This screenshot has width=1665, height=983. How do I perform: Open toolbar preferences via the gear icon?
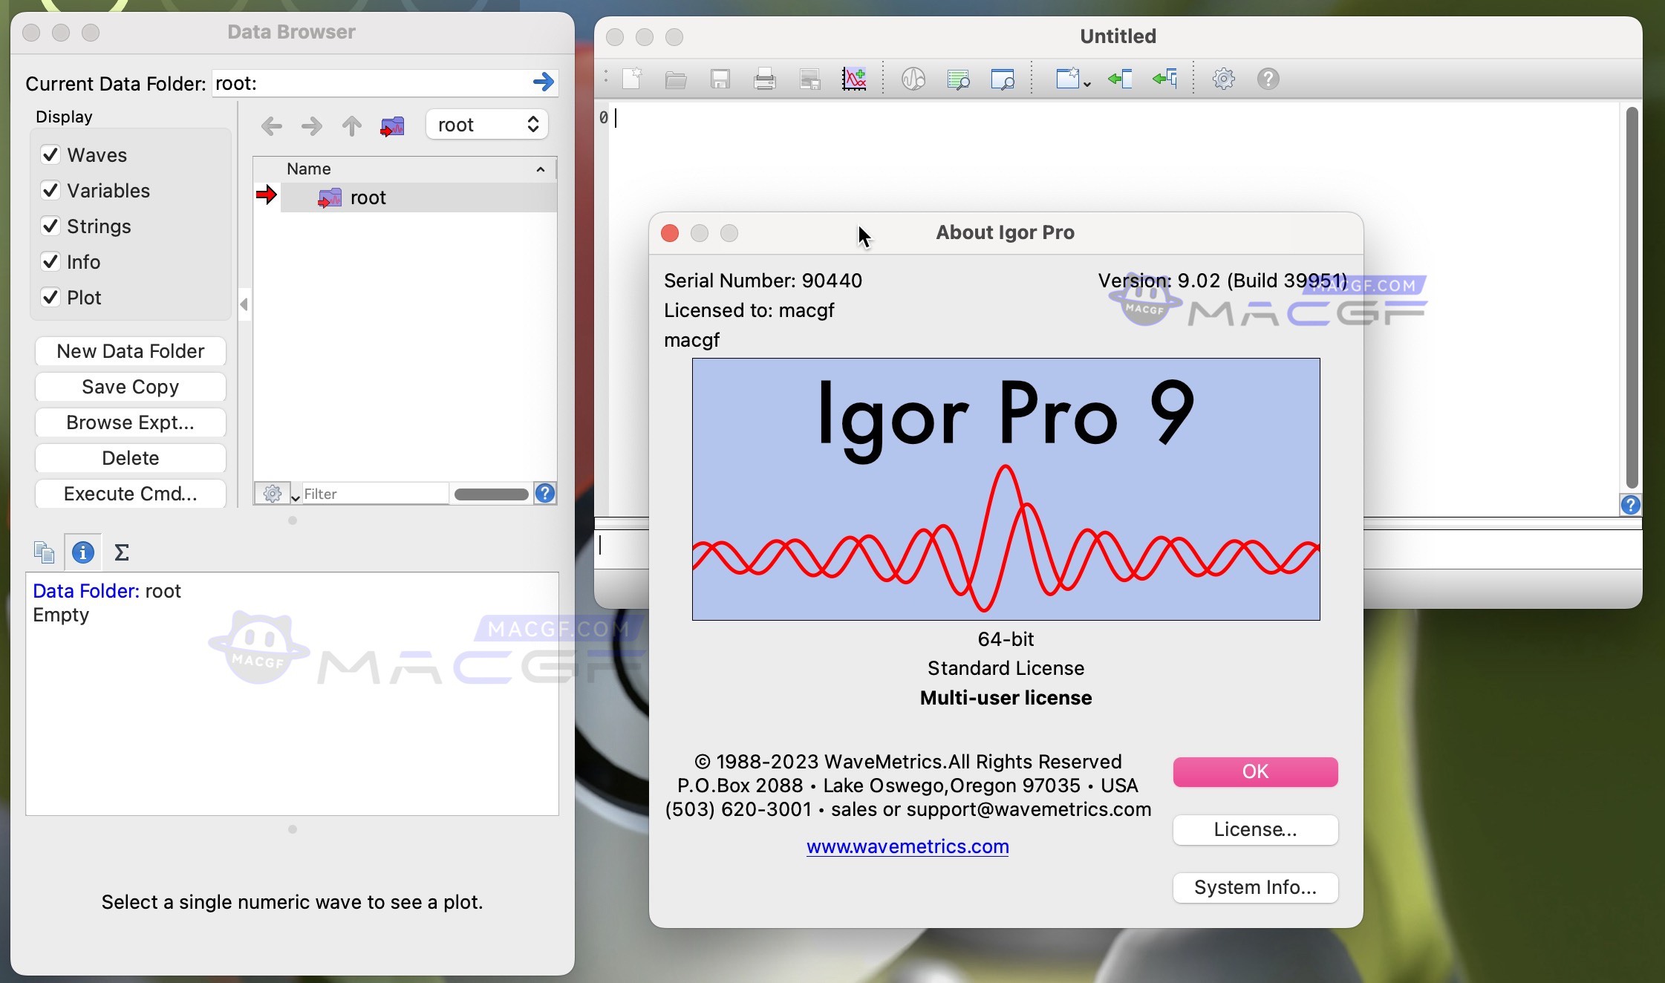pos(1222,78)
